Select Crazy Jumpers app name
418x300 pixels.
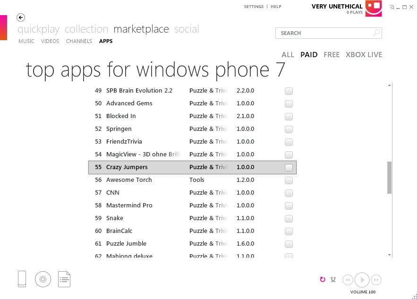pyautogui.click(x=127, y=167)
